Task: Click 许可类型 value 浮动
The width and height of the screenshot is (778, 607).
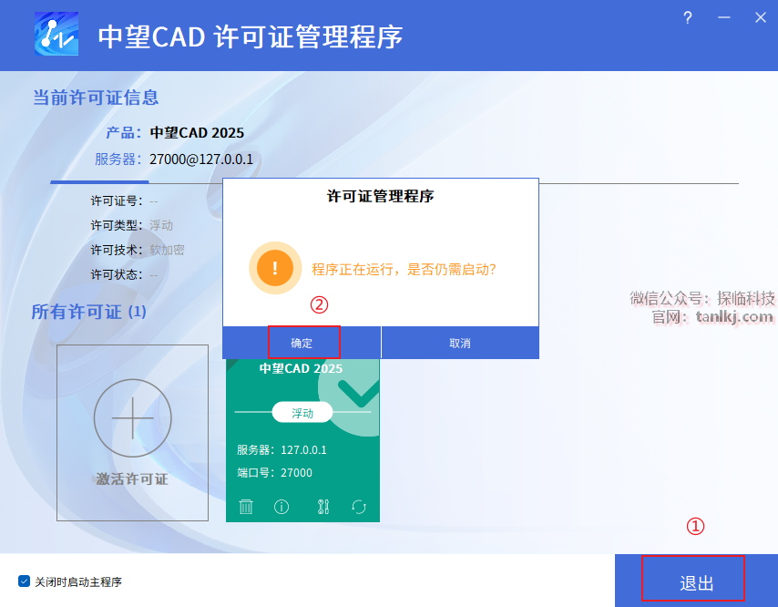Action: (161, 225)
